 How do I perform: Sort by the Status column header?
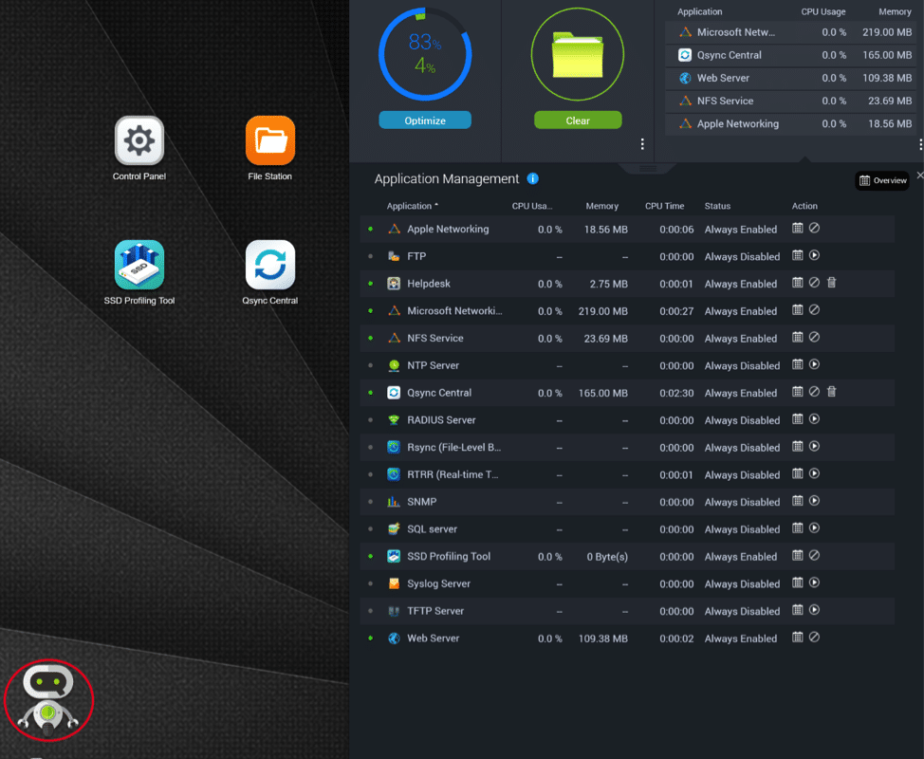(x=717, y=206)
